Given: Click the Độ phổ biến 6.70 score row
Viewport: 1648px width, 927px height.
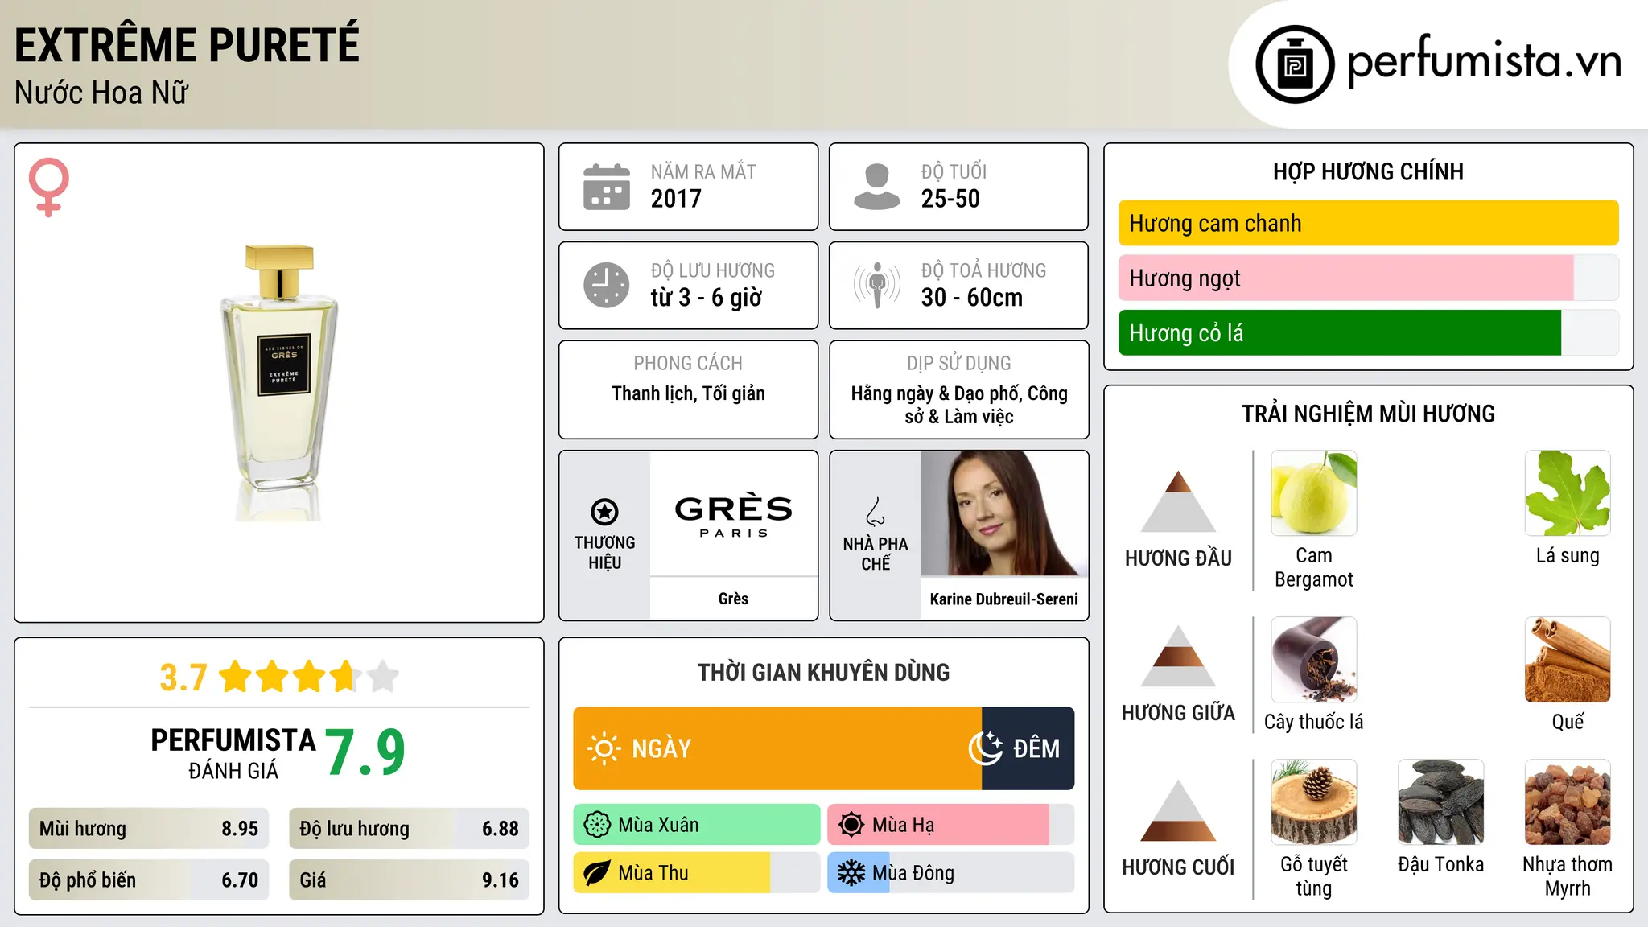Looking at the screenshot, I should pyautogui.click(x=149, y=880).
